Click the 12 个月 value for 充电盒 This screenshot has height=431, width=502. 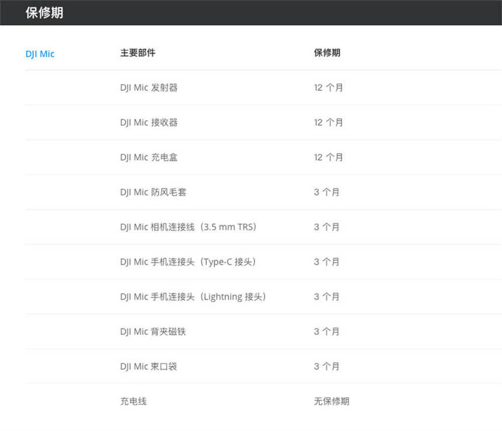(x=328, y=157)
